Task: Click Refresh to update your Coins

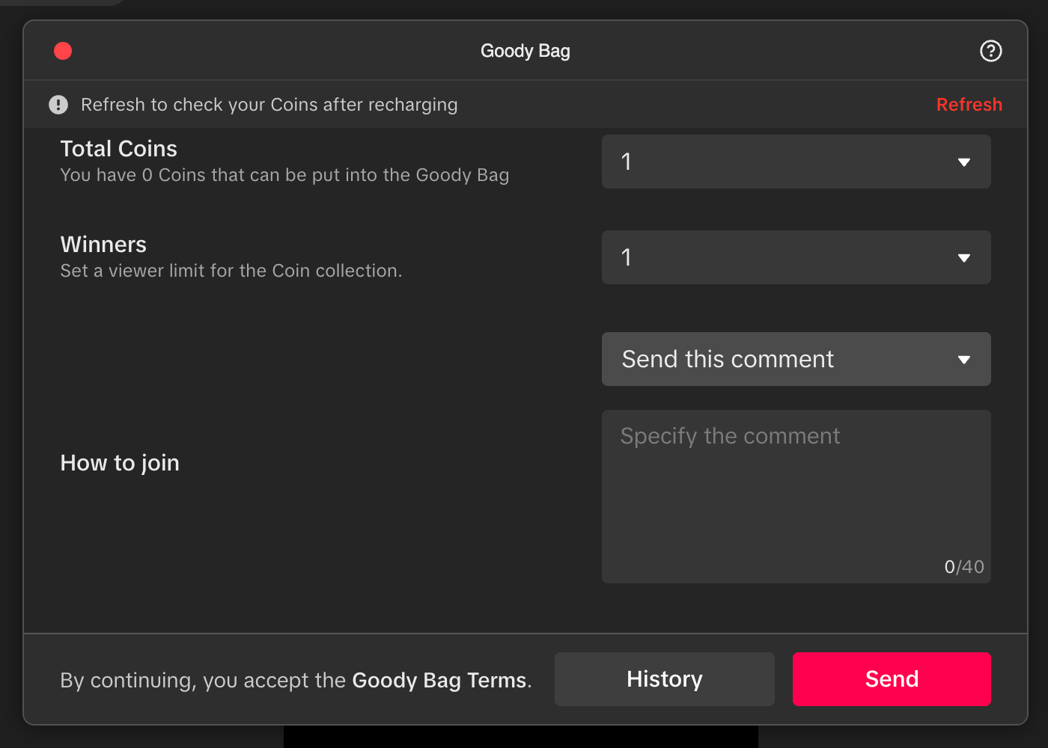Action: pos(969,105)
